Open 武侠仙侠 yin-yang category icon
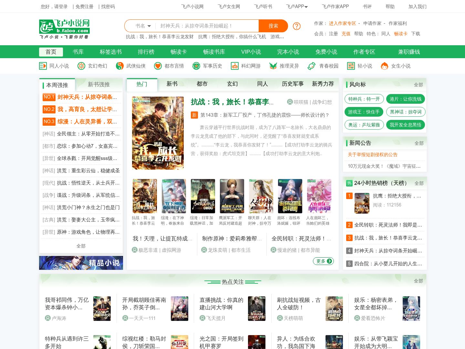The image size is (465, 349). [x=120, y=66]
